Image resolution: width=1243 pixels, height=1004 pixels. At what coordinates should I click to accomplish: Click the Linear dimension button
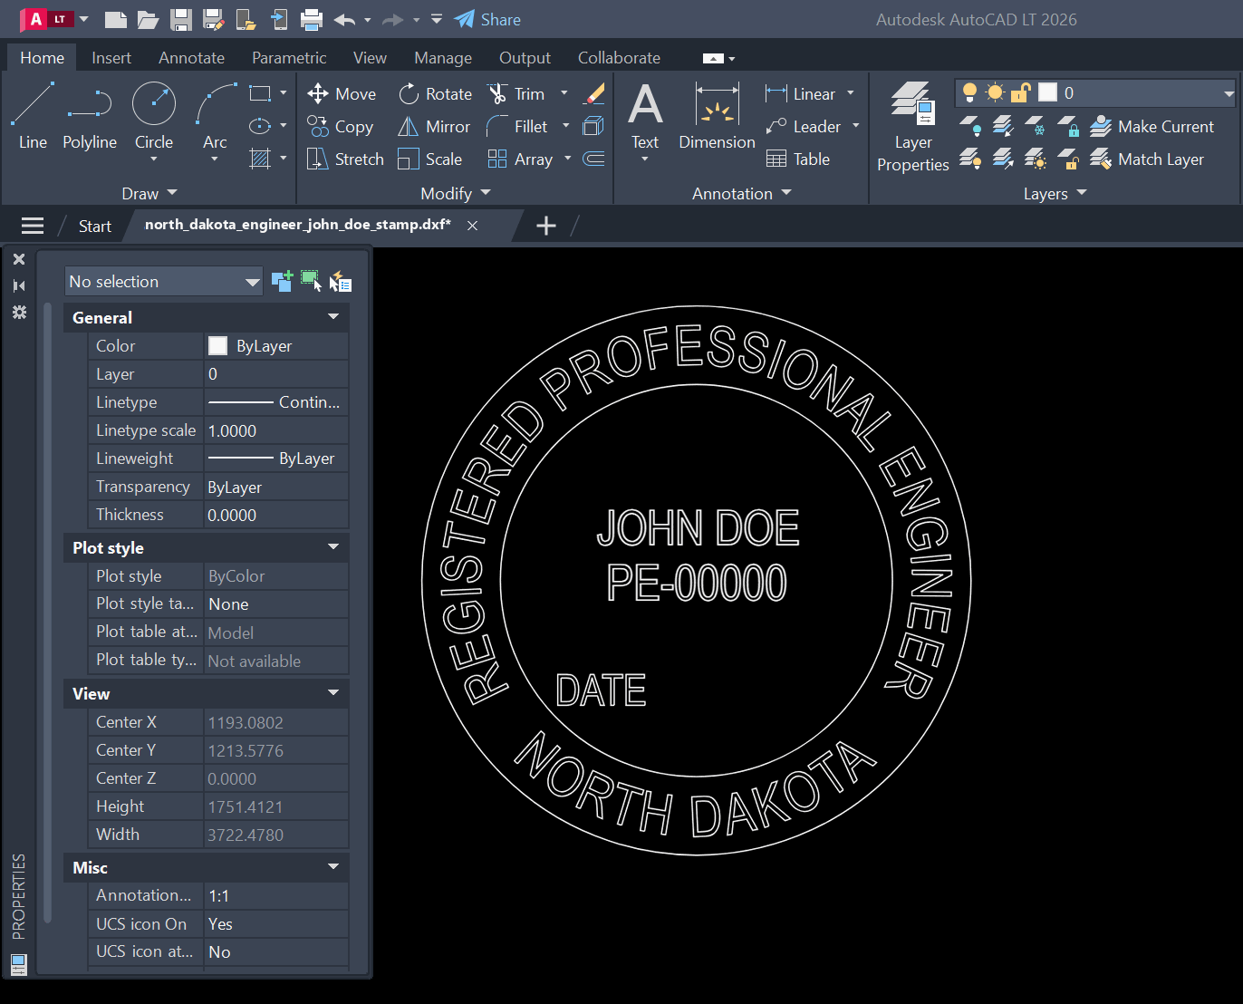tap(801, 93)
